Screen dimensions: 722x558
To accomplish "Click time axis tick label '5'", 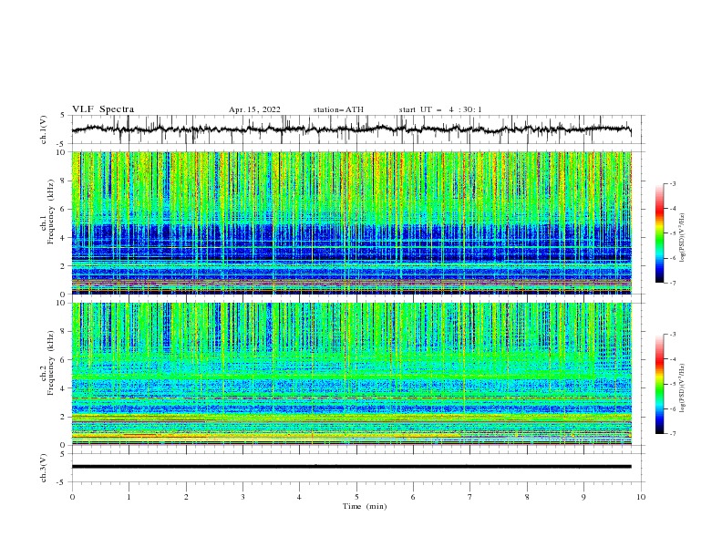I will pyautogui.click(x=356, y=497).
